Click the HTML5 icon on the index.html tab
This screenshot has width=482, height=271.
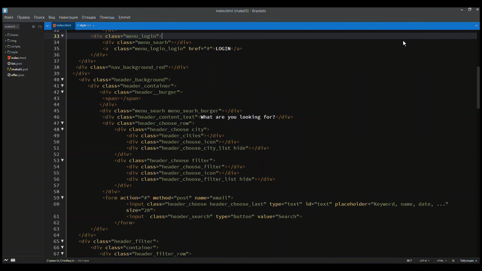(54, 26)
